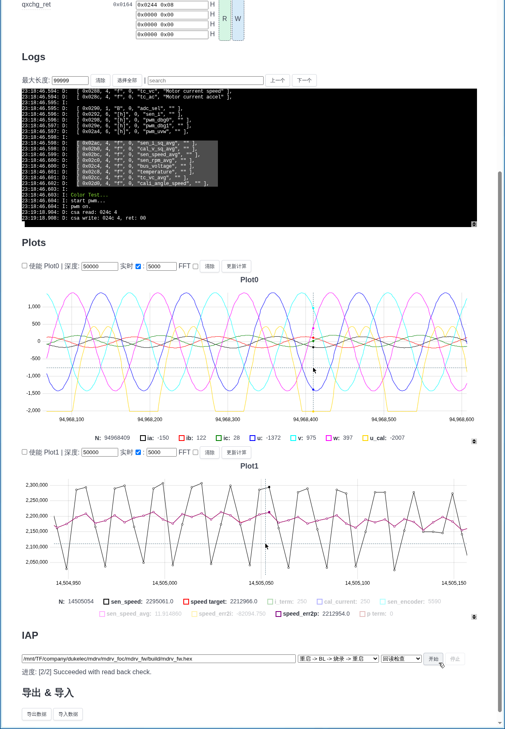Uncheck Plot0 realtime checkbox
This screenshot has height=729, width=505.
(138, 266)
